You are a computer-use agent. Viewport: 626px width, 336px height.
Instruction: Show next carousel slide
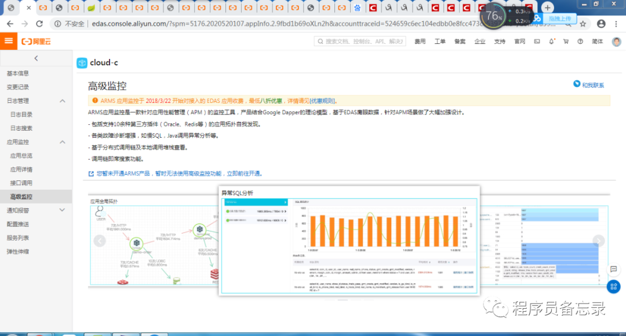[598, 241]
